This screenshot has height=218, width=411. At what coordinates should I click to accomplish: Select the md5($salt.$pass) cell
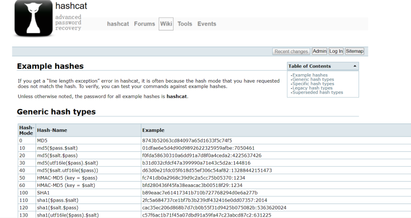pos(88,155)
